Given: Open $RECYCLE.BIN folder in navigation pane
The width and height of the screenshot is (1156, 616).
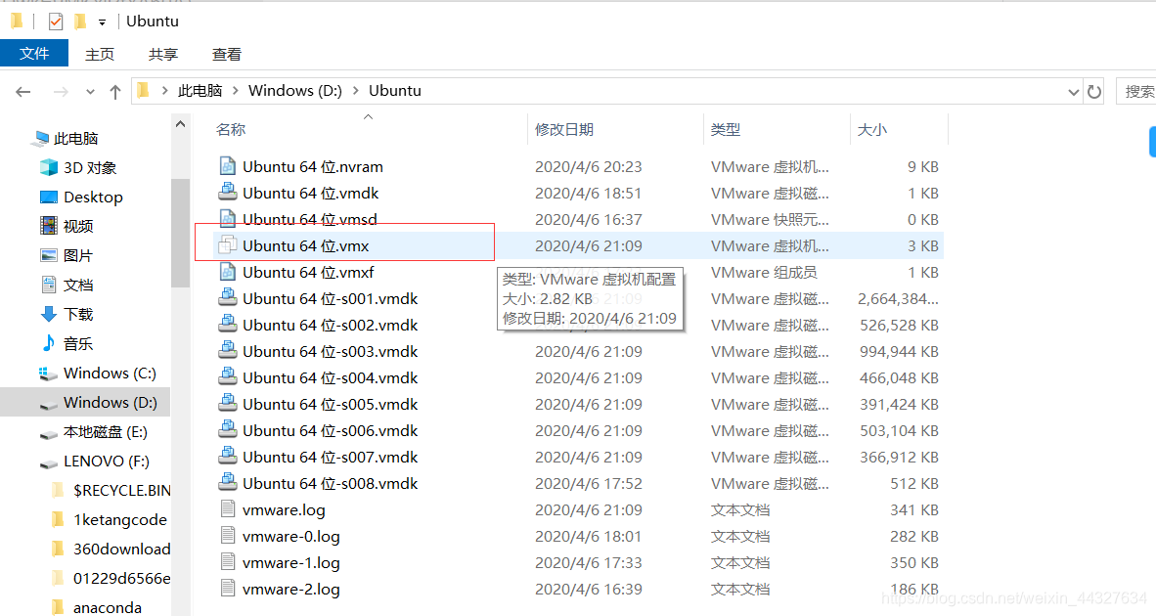Looking at the screenshot, I should click(x=121, y=491).
